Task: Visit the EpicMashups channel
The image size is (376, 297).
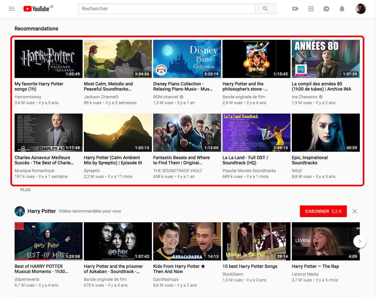Action: coord(166,280)
